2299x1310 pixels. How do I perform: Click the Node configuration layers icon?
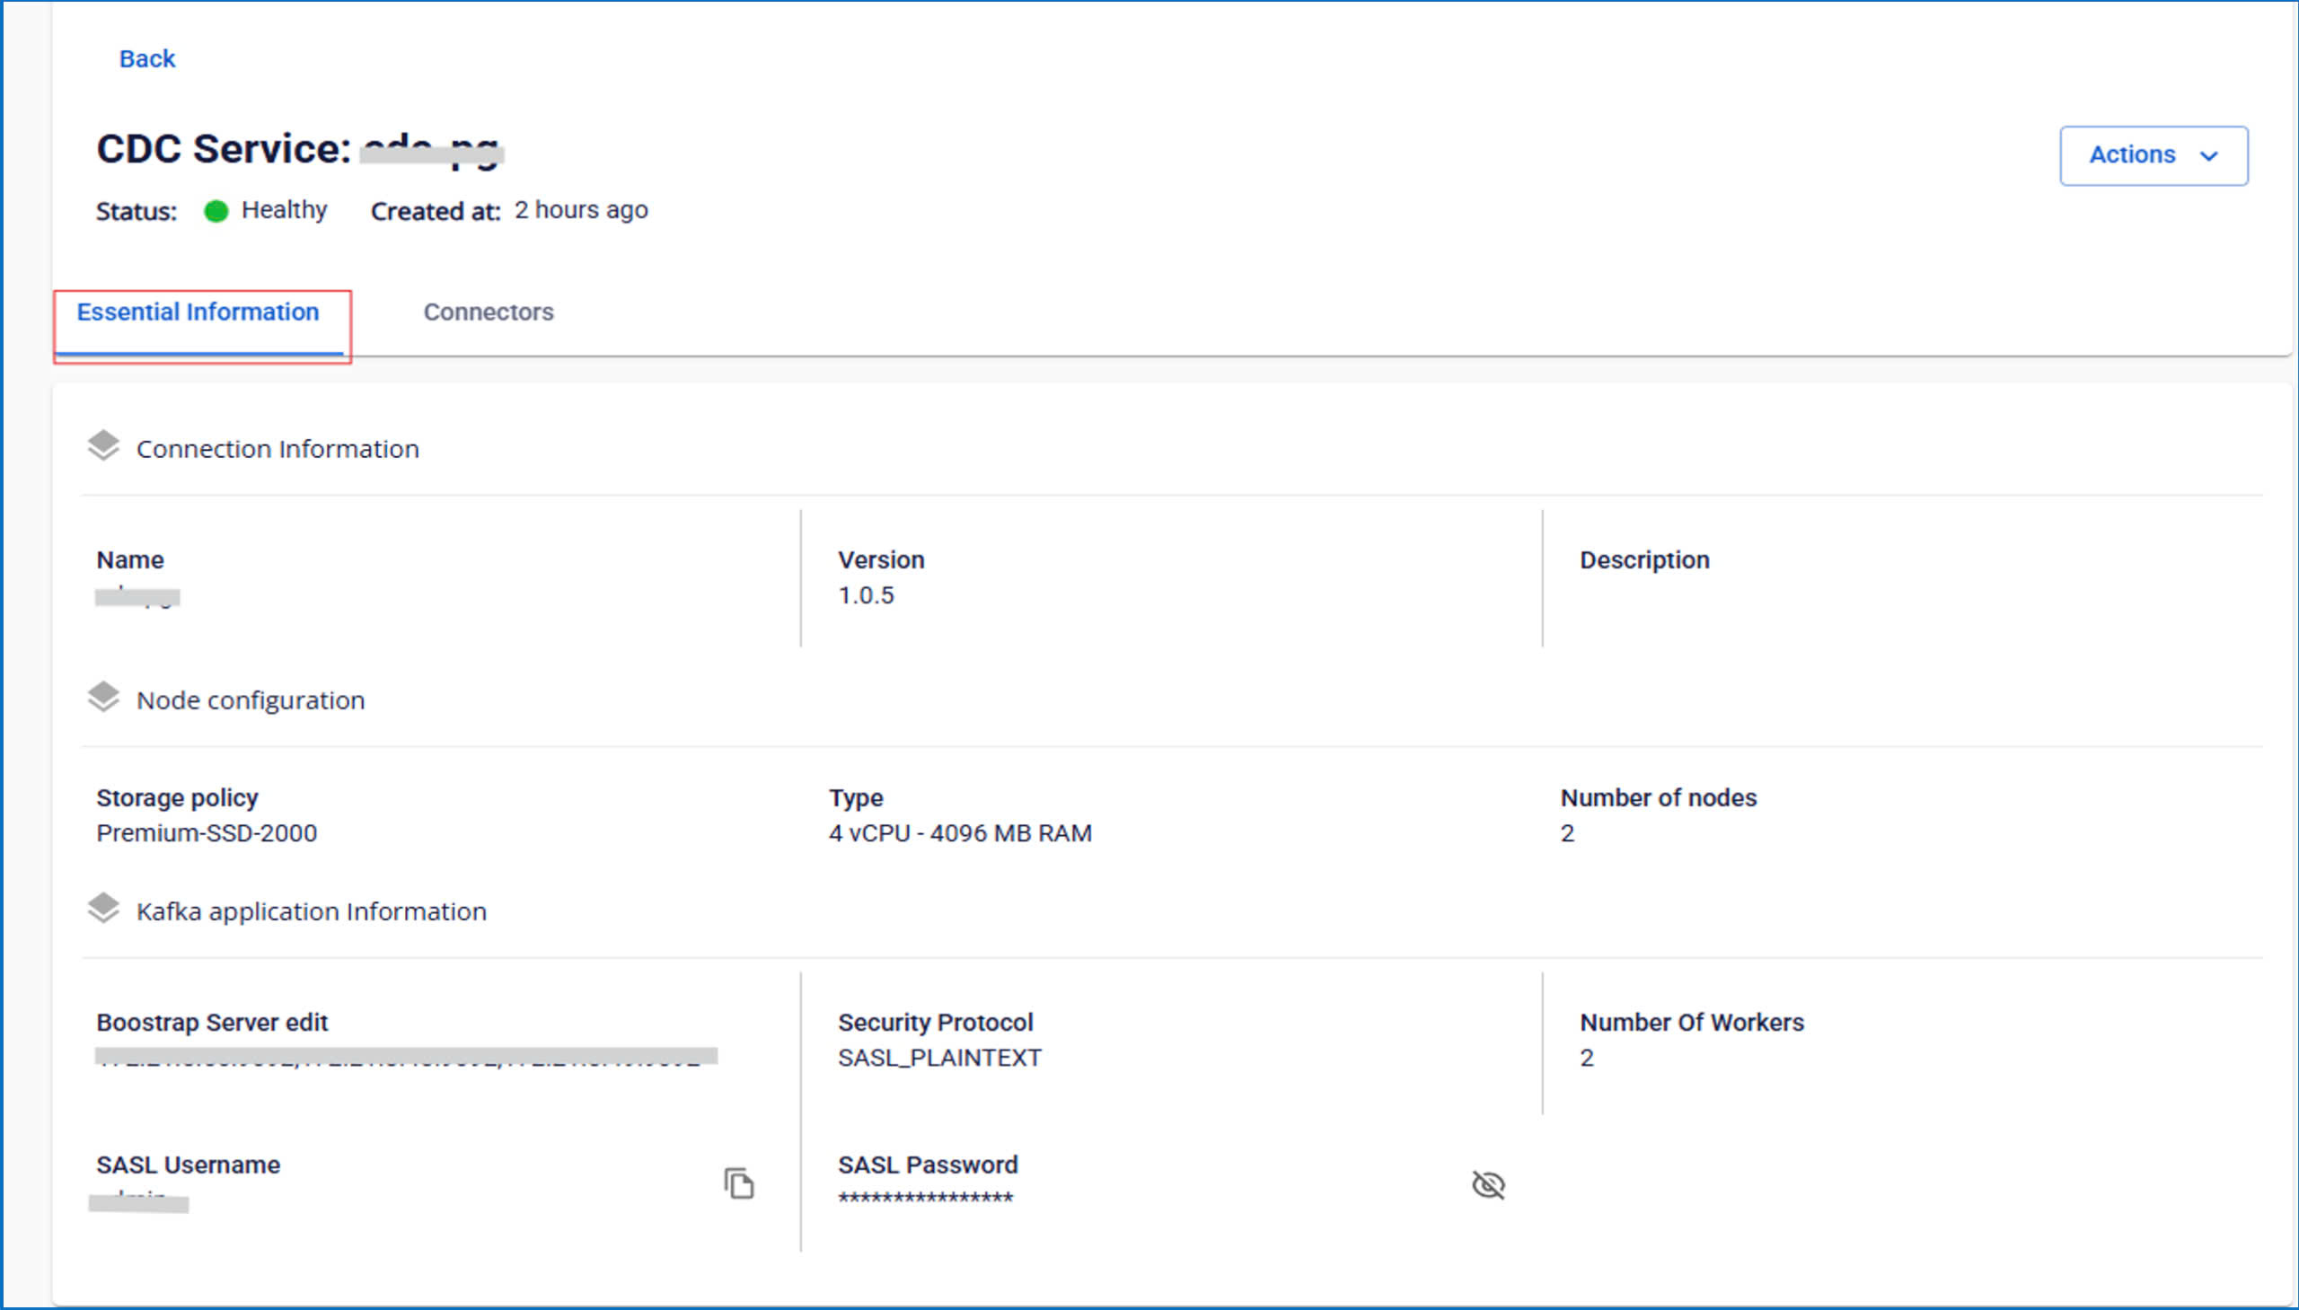pos(103,698)
